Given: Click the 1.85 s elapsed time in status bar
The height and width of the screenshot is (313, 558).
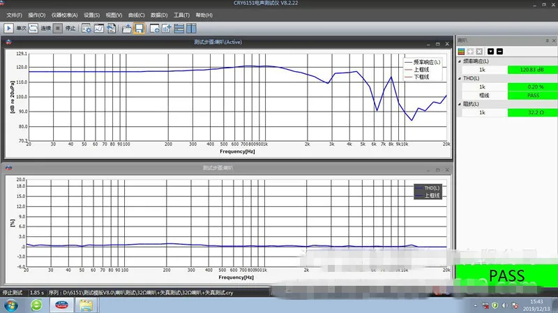Looking at the screenshot, I should click(37, 292).
